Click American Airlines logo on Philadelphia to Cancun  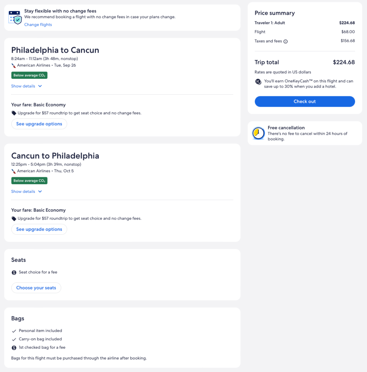click(x=14, y=66)
